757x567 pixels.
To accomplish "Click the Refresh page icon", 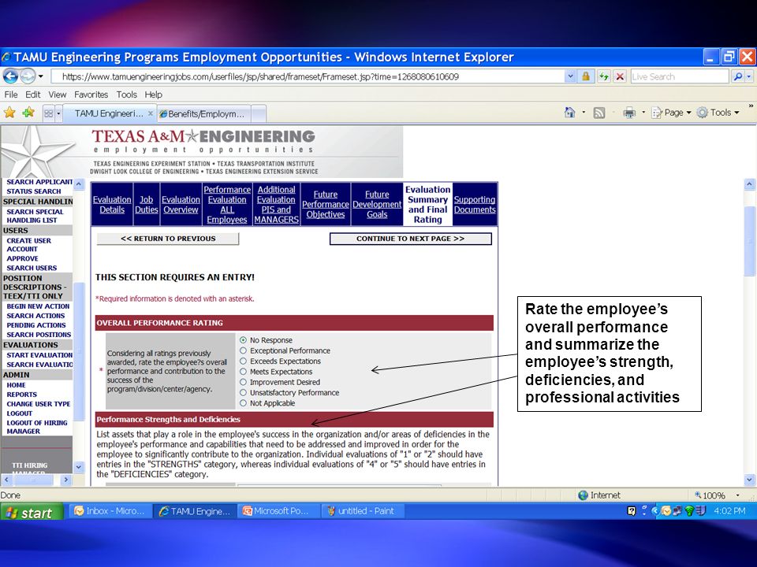I will coord(603,76).
